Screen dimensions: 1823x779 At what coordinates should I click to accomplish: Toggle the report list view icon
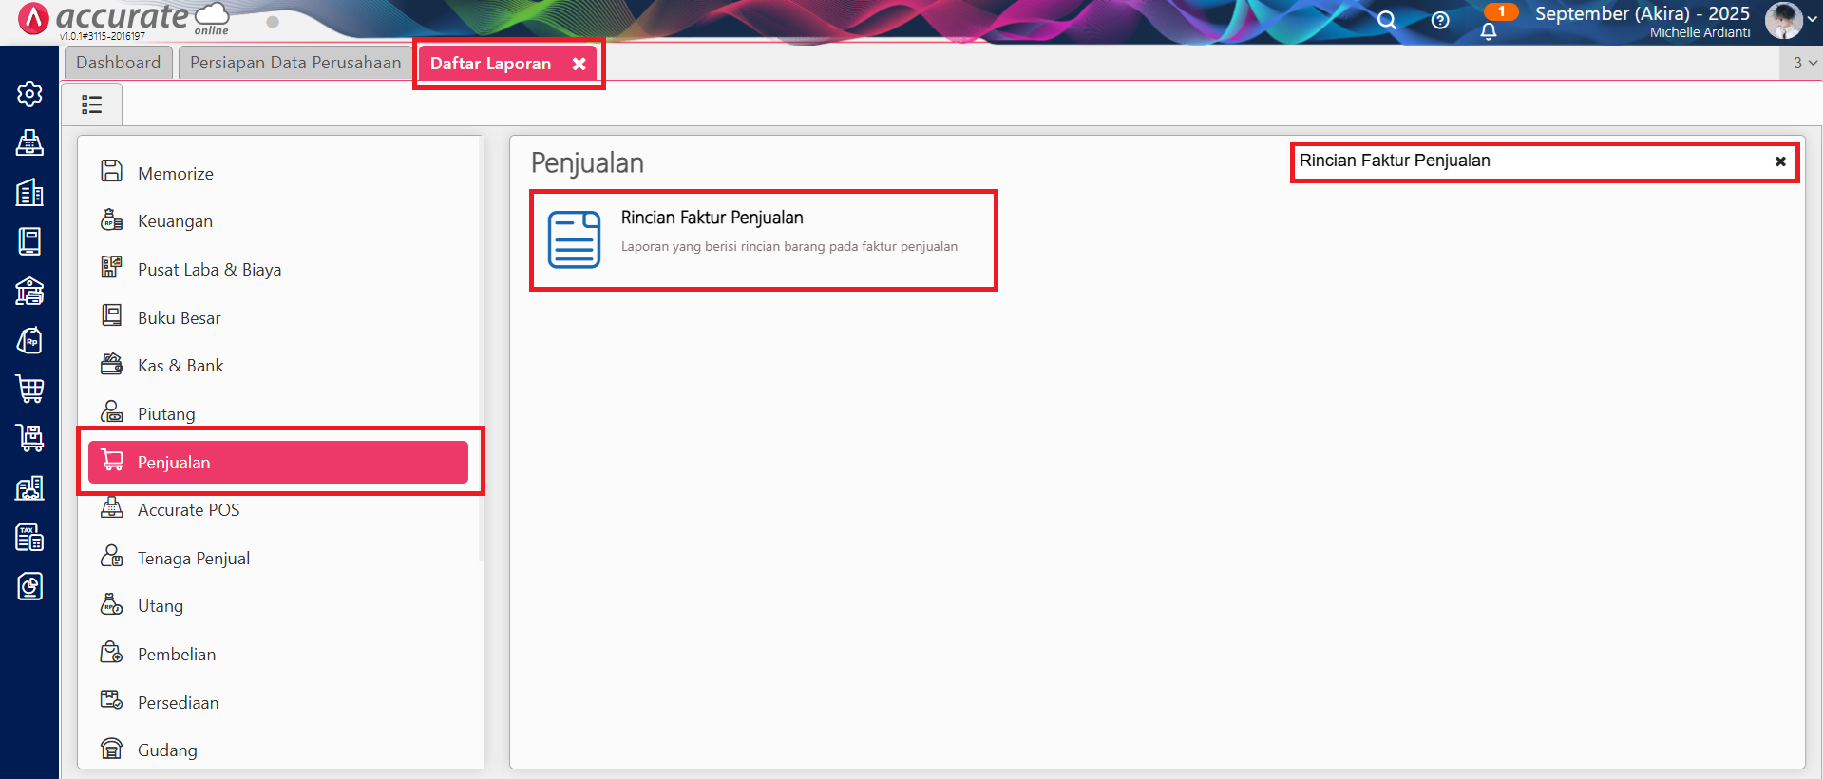(92, 104)
